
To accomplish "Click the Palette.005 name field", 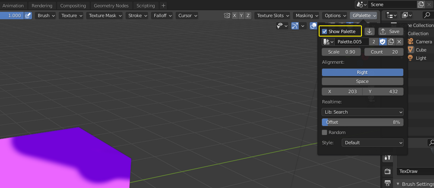I will pyautogui.click(x=352, y=42).
